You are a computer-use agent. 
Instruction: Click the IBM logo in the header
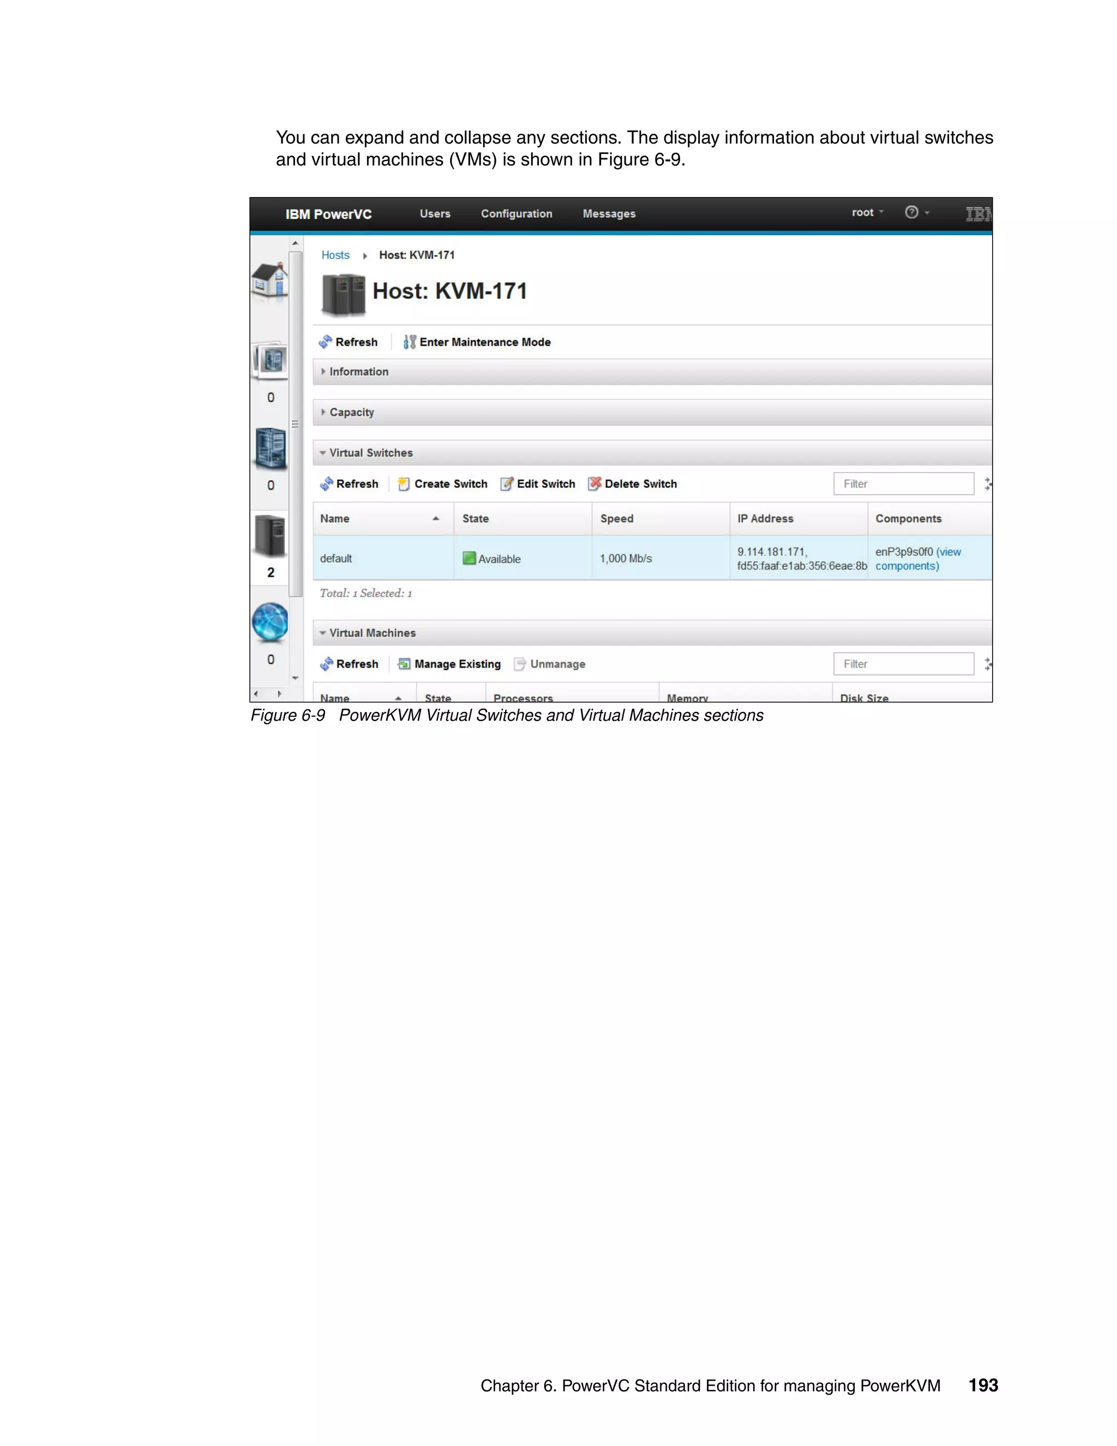tap(978, 214)
